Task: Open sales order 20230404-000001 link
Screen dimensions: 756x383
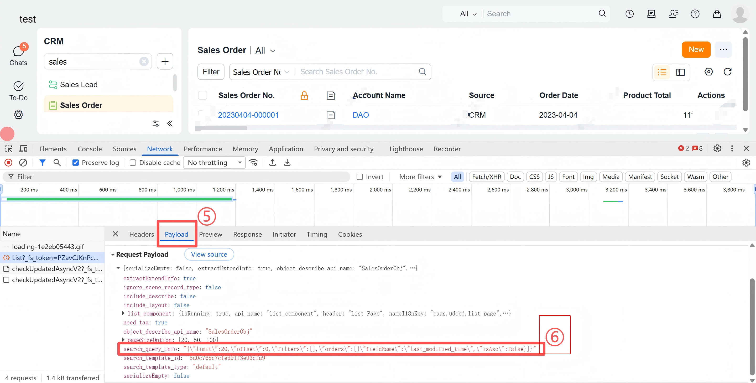Action: click(248, 115)
